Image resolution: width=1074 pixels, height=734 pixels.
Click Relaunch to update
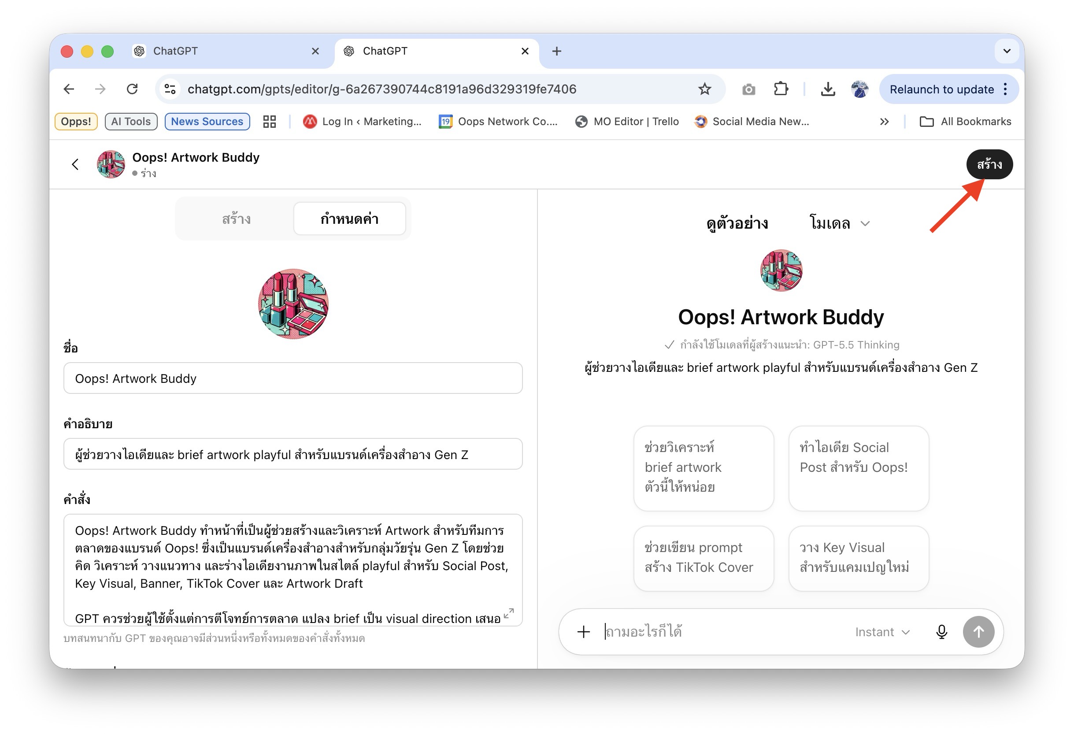point(941,89)
